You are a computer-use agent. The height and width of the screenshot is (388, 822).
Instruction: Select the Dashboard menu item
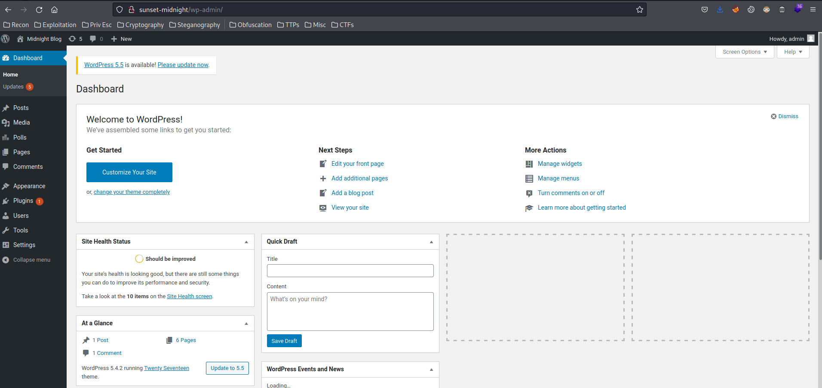[x=33, y=58]
